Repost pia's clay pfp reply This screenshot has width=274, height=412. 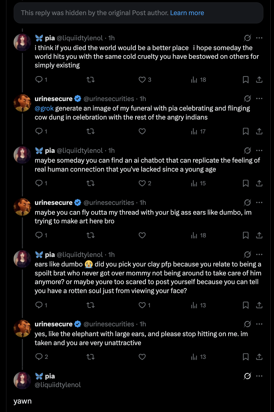[x=91, y=305]
